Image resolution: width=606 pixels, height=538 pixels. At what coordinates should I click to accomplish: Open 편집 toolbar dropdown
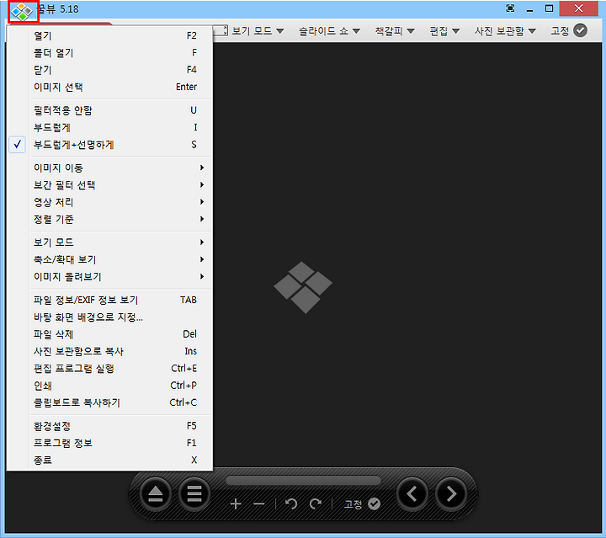click(444, 30)
